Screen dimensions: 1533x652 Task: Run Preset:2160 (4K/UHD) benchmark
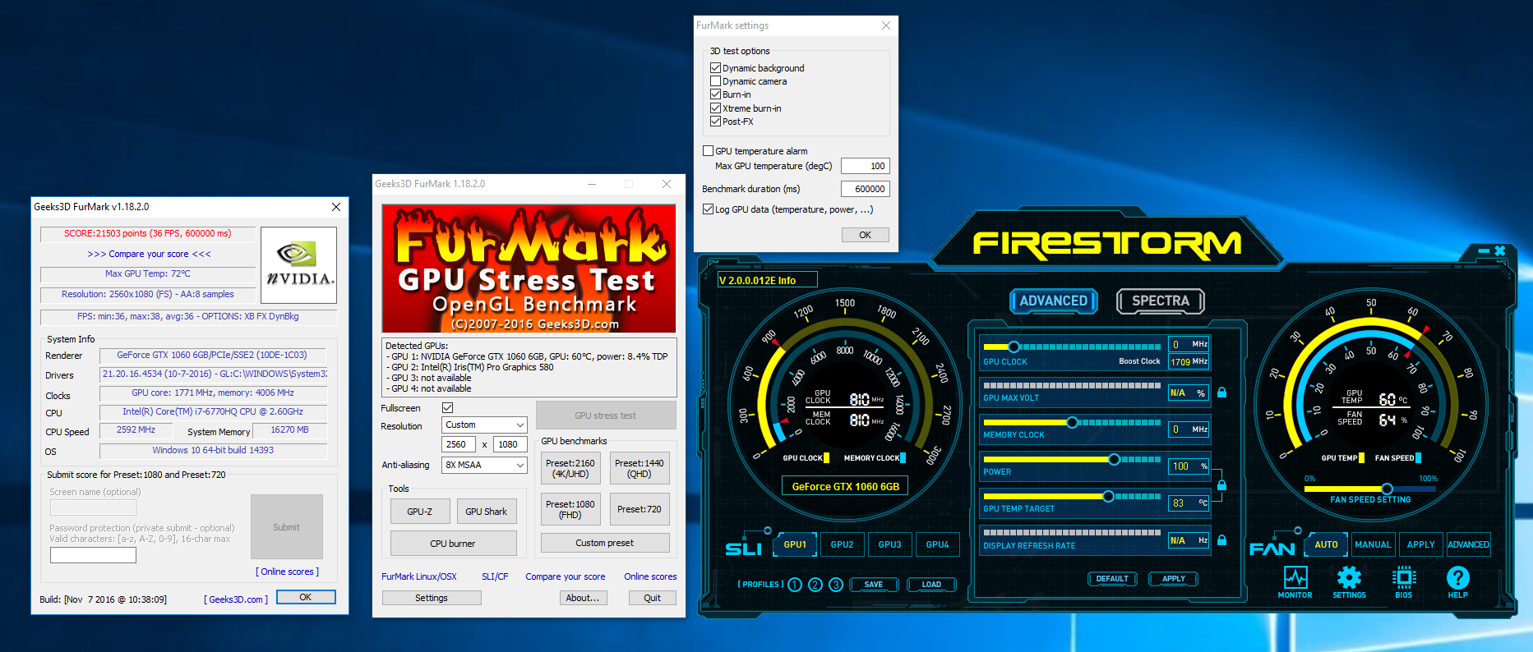[x=570, y=468]
